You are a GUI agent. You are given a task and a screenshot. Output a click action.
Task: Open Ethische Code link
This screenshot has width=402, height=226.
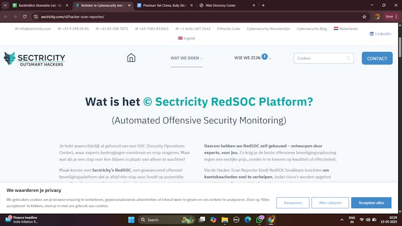228,29
